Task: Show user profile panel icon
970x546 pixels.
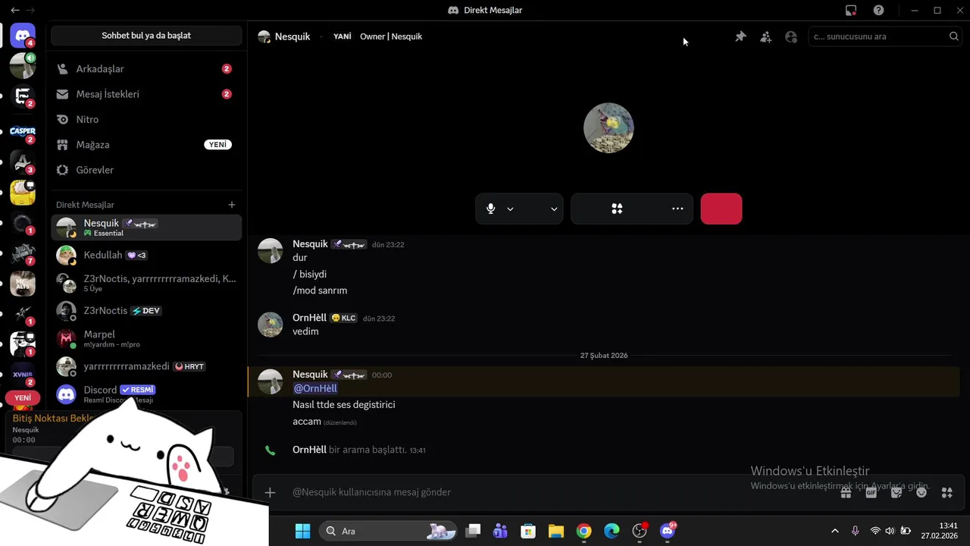Action: pyautogui.click(x=791, y=36)
